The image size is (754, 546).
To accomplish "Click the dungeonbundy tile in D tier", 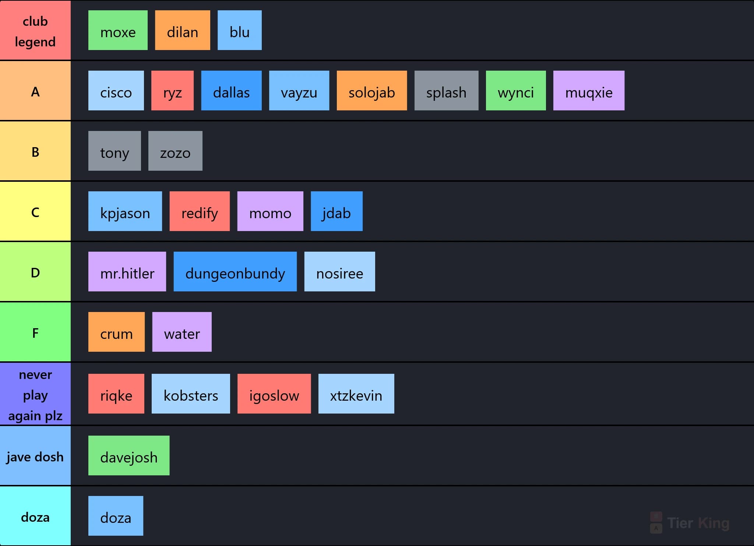I will (x=235, y=272).
